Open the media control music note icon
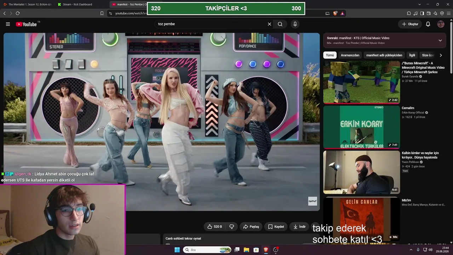Viewport: 453px width, 255px height. pyautogui.click(x=416, y=13)
